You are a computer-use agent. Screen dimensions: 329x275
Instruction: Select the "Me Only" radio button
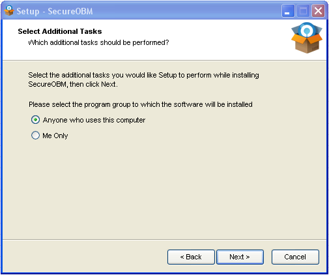[x=35, y=136]
